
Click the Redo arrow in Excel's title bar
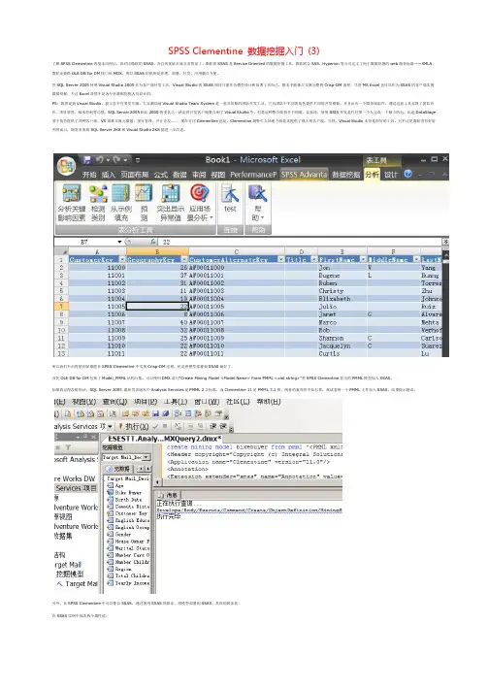(x=117, y=159)
